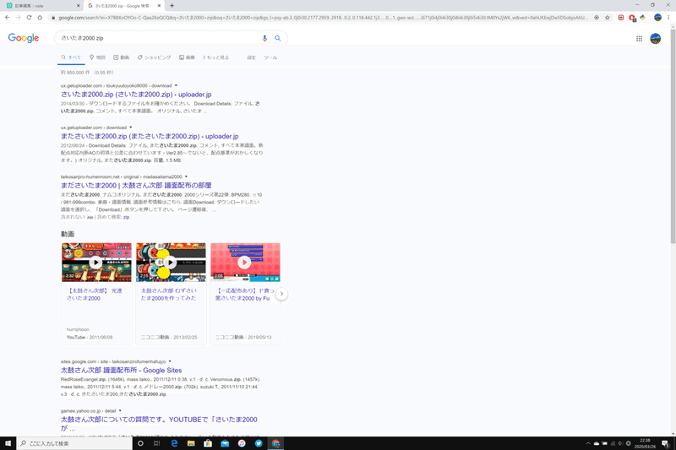Select the すべて search tab
This screenshot has height=450, width=676.
point(71,57)
